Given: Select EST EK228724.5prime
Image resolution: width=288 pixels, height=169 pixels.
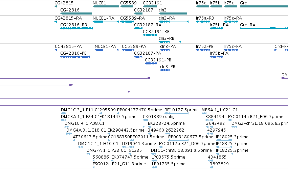Looking at the screenshot, I should pos(166,123).
